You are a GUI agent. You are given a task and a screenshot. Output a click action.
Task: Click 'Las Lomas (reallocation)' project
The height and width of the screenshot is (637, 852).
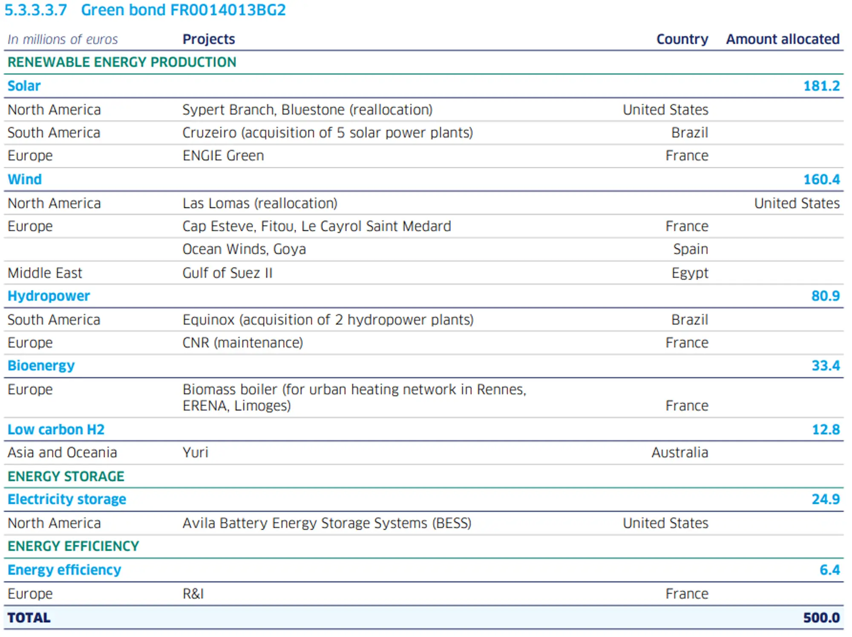point(260,203)
